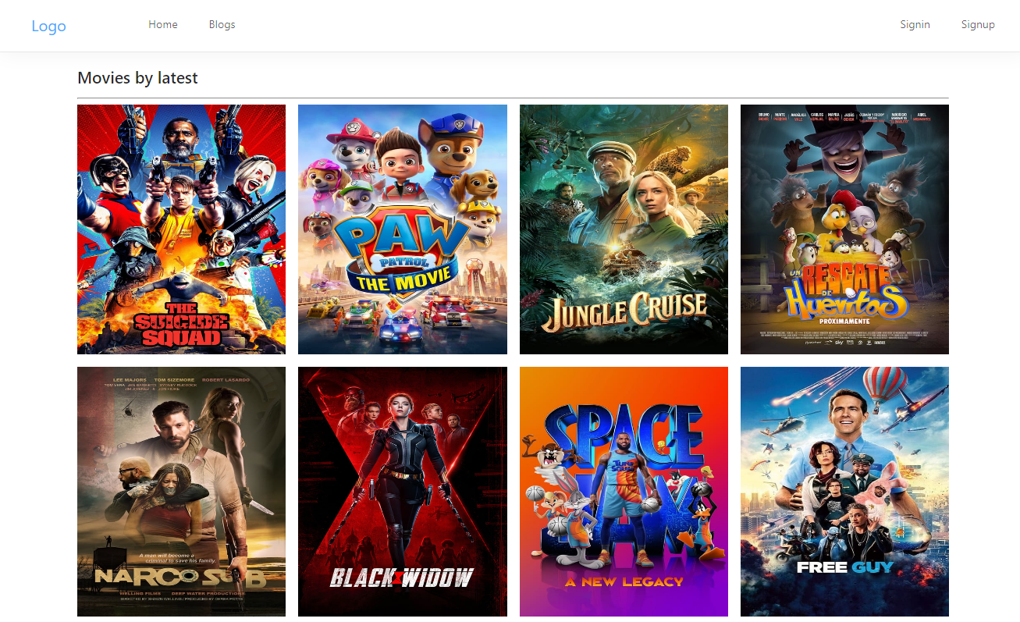Select the Black Widow poster
The height and width of the screenshot is (622, 1020).
click(403, 492)
